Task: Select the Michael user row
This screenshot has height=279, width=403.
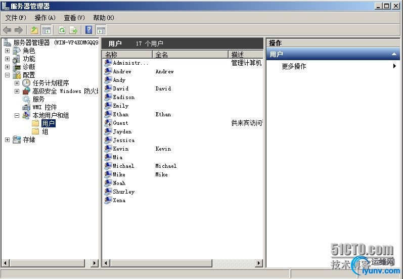Action: point(183,166)
